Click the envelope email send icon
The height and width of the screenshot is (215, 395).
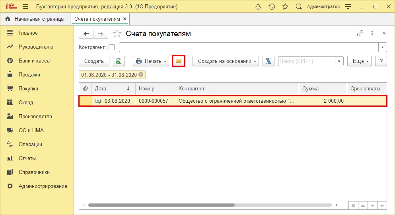179,61
